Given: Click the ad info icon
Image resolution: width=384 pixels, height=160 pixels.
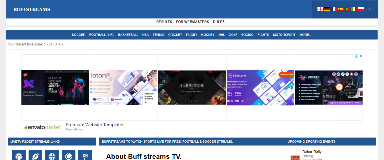Looking at the screenshot, I should point(357,56).
